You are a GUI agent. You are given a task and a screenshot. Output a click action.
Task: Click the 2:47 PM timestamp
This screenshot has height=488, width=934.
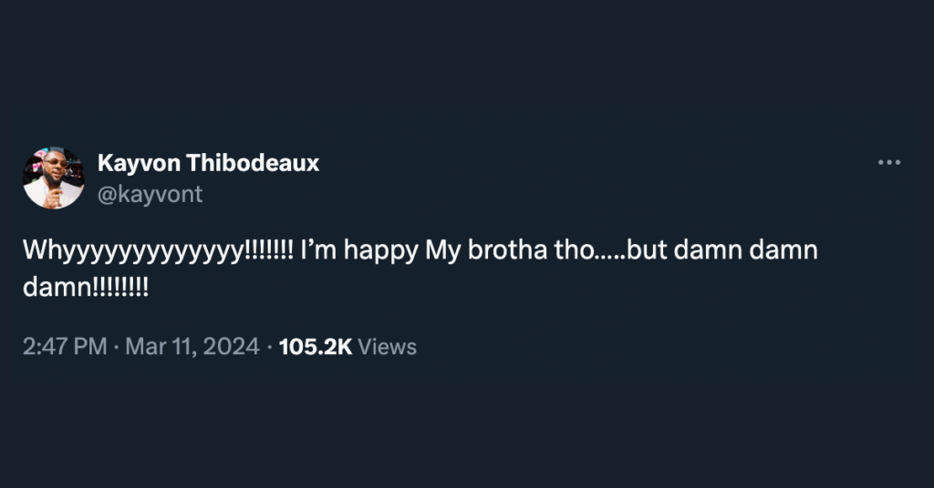[x=65, y=347]
